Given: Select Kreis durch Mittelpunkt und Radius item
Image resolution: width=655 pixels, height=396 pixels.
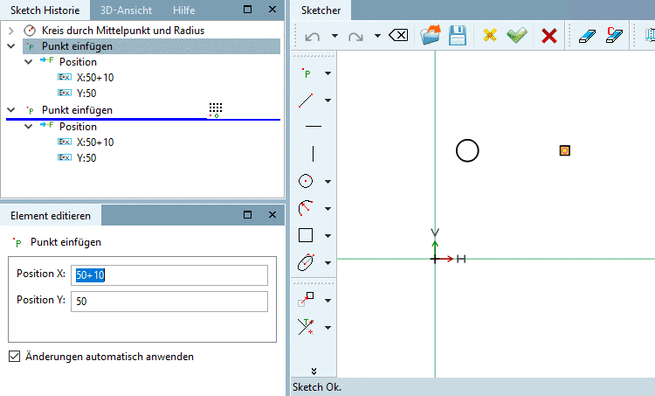Looking at the screenshot, I should coord(123,31).
